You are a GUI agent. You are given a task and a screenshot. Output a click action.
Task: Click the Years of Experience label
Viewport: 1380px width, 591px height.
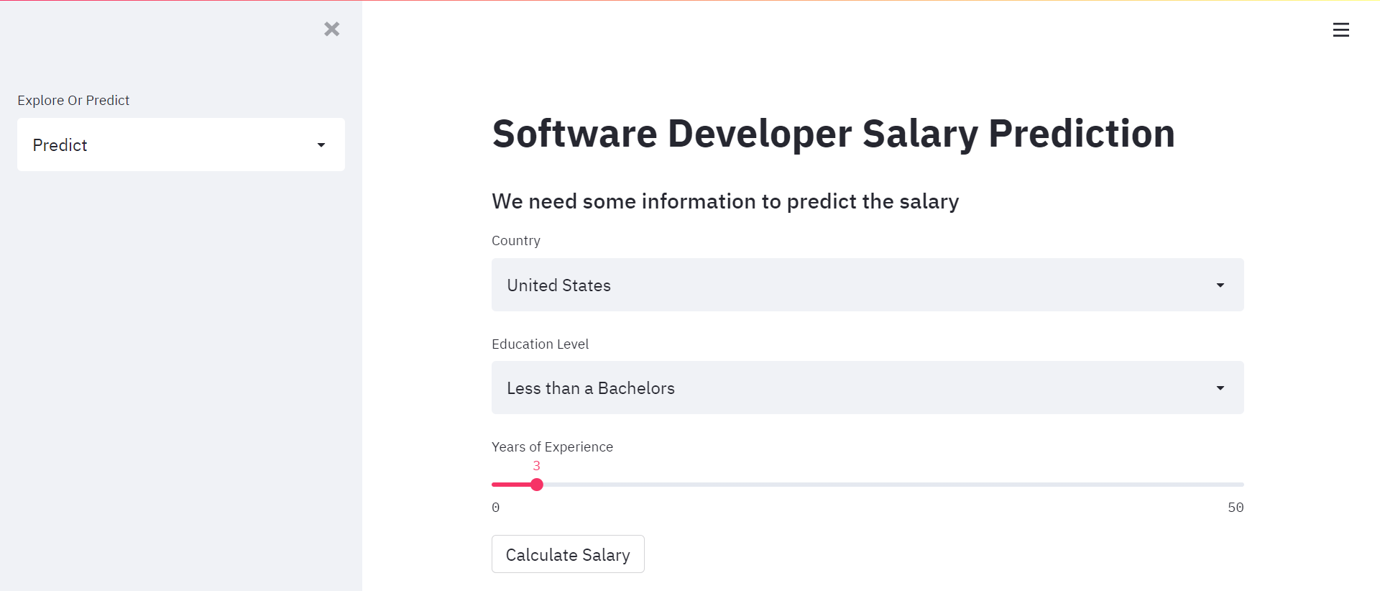click(x=552, y=447)
